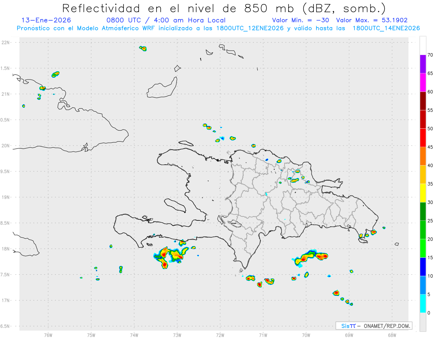Screen dimensions: 440x340
Task: Click the '74W' longitude label
Action: click(134, 335)
